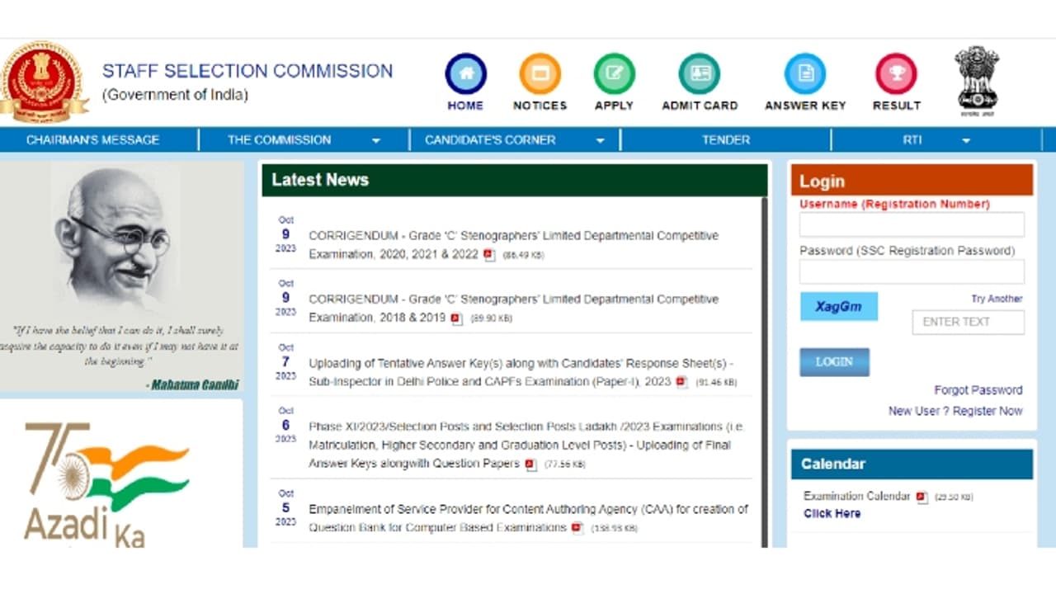Click the Username registration number field
This screenshot has height=594, width=1056.
(912, 224)
